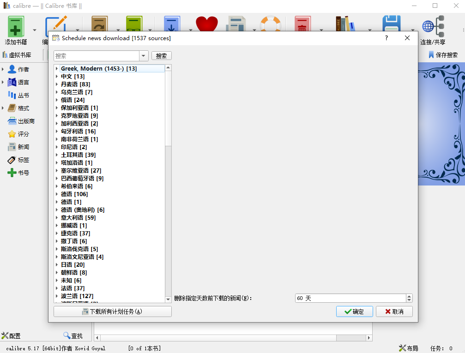Close the Schedule news download dialog
Screen dimensions: 465x353
407,38
